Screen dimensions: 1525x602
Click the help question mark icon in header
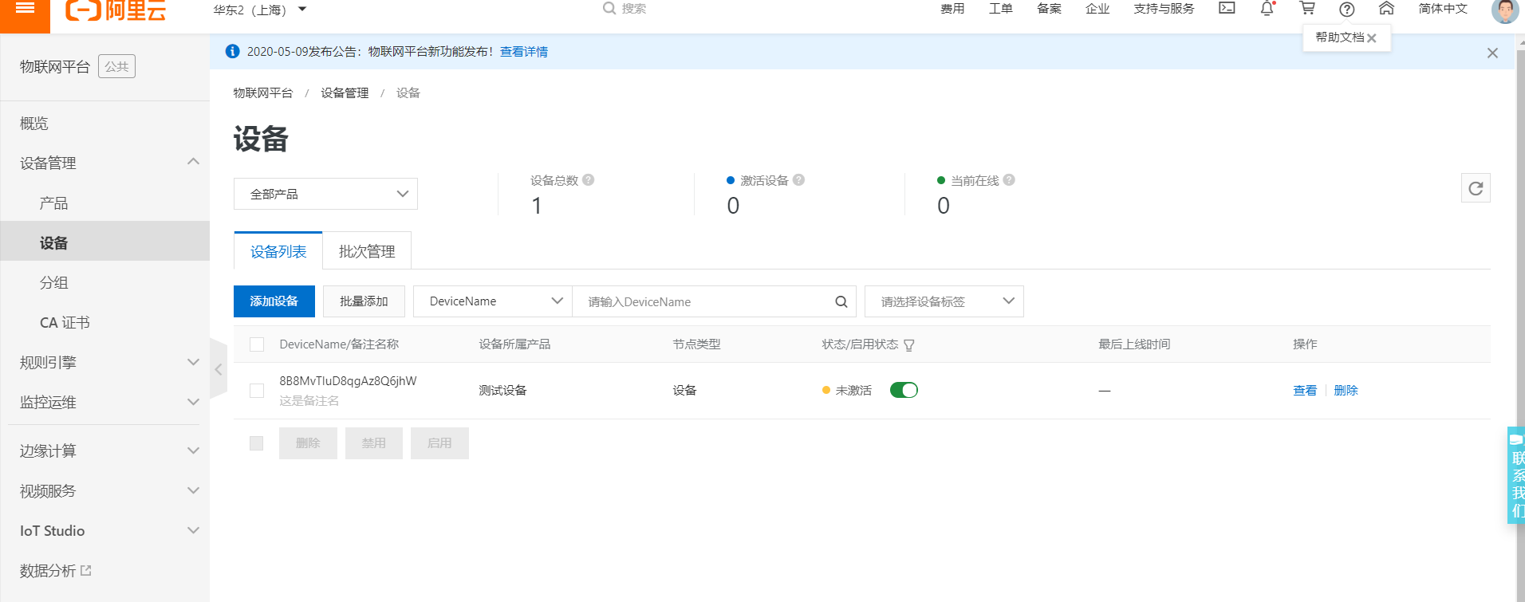[1347, 10]
